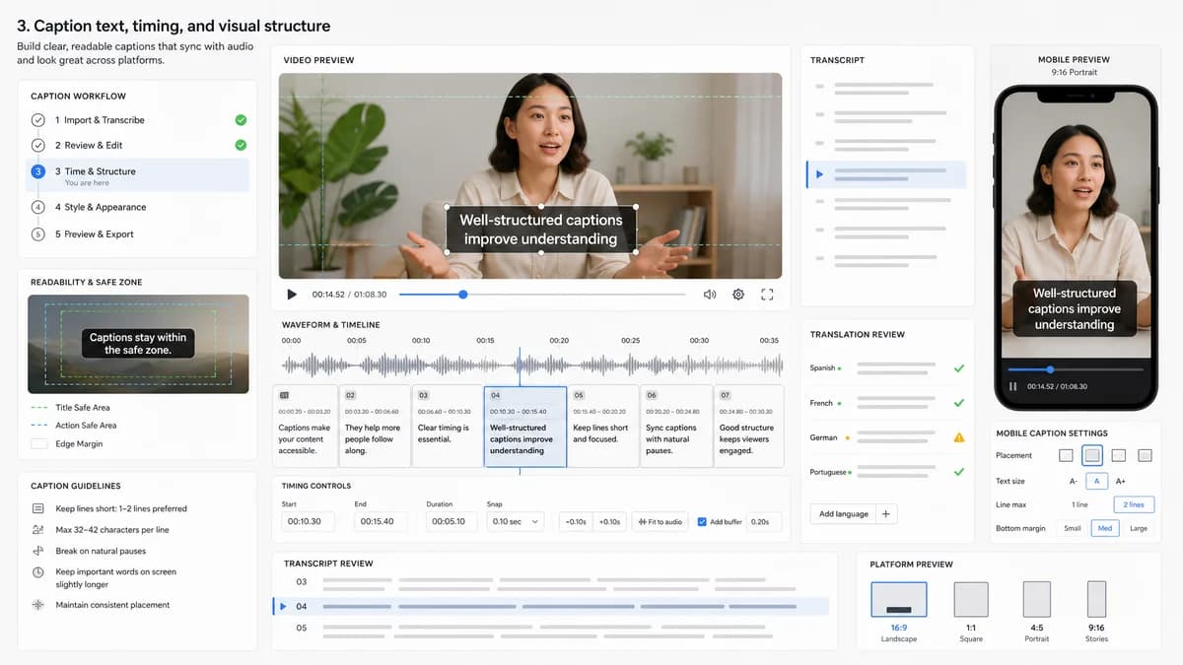The height and width of the screenshot is (665, 1183).
Task: Play the video in the video preview
Action: click(x=292, y=294)
